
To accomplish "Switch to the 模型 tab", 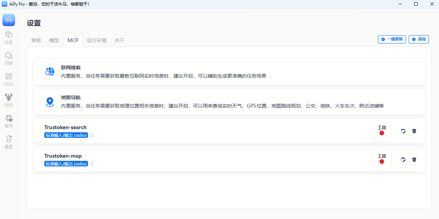I will tap(54, 40).
